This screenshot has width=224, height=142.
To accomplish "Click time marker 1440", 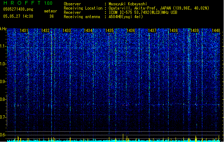I will pos(216,31).
